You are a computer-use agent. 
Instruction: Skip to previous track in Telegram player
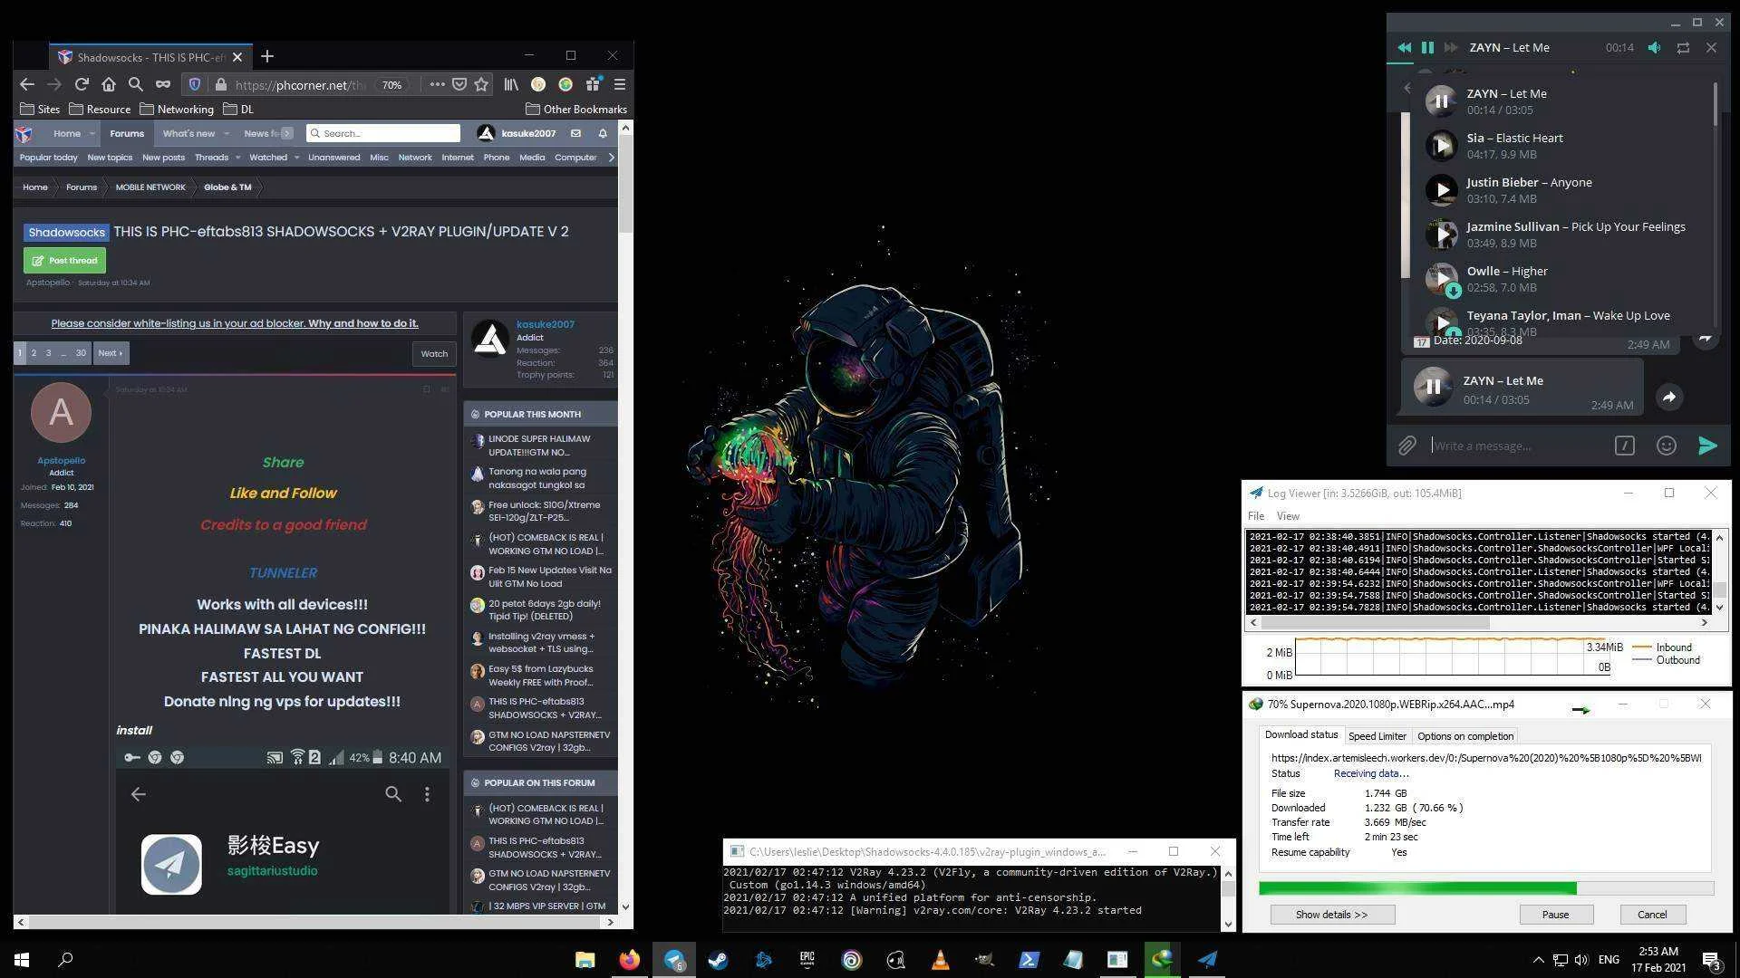tap(1404, 47)
